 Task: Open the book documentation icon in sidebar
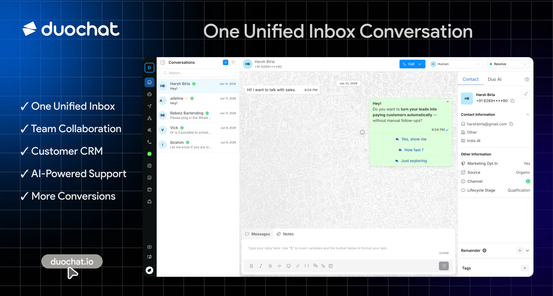pos(149,257)
